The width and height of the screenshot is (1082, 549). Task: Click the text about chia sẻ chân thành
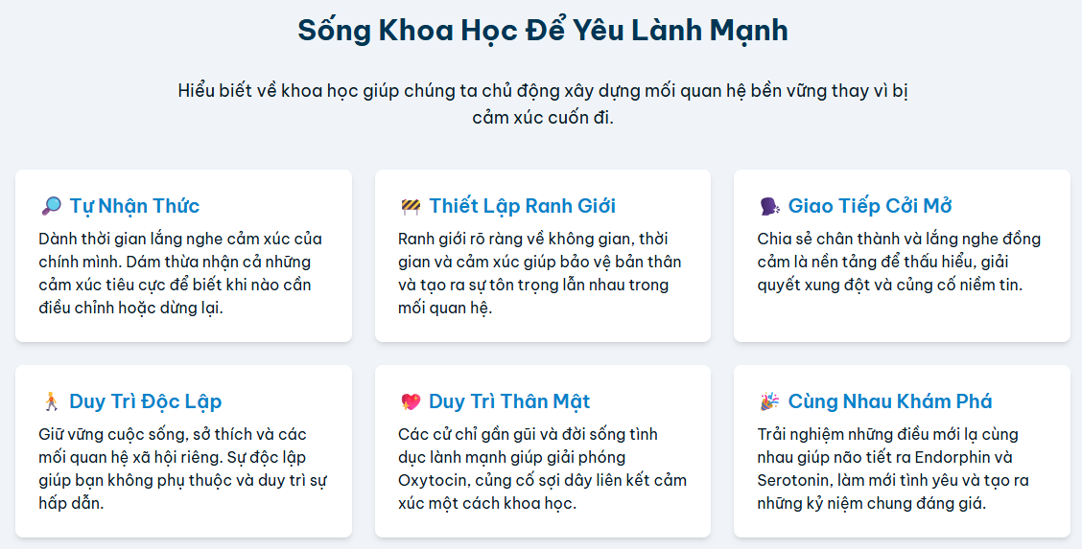(898, 262)
